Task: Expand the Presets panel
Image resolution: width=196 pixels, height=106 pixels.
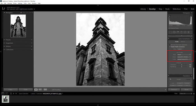Action: [4, 40]
